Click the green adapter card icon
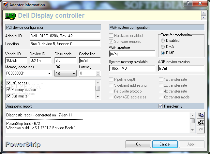The height and width of the screenshot is (154, 210). [x=10, y=16]
